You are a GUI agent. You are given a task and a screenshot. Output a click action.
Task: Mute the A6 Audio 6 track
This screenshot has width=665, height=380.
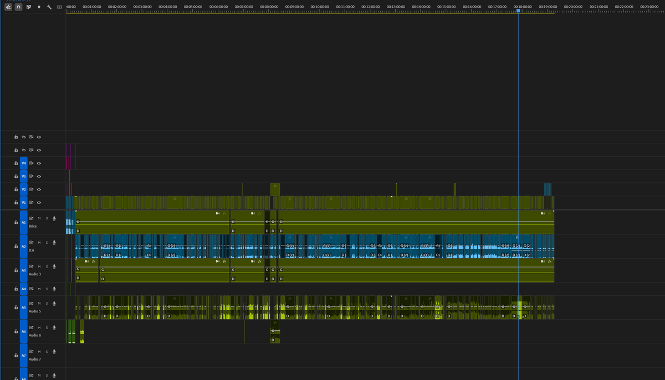click(x=39, y=327)
